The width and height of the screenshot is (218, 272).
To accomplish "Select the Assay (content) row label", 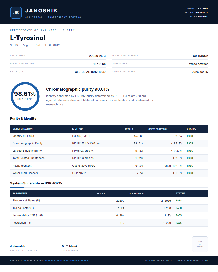I will [x=23, y=166].
